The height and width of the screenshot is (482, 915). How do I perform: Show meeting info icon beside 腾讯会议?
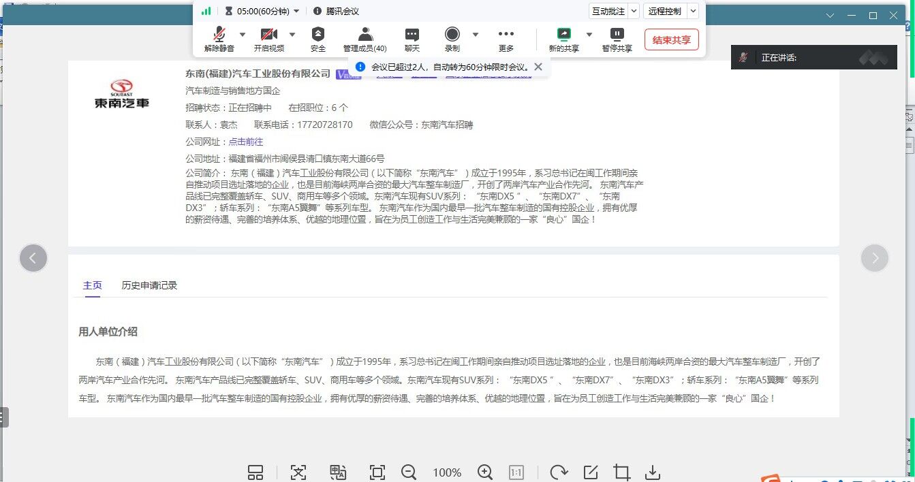[317, 11]
